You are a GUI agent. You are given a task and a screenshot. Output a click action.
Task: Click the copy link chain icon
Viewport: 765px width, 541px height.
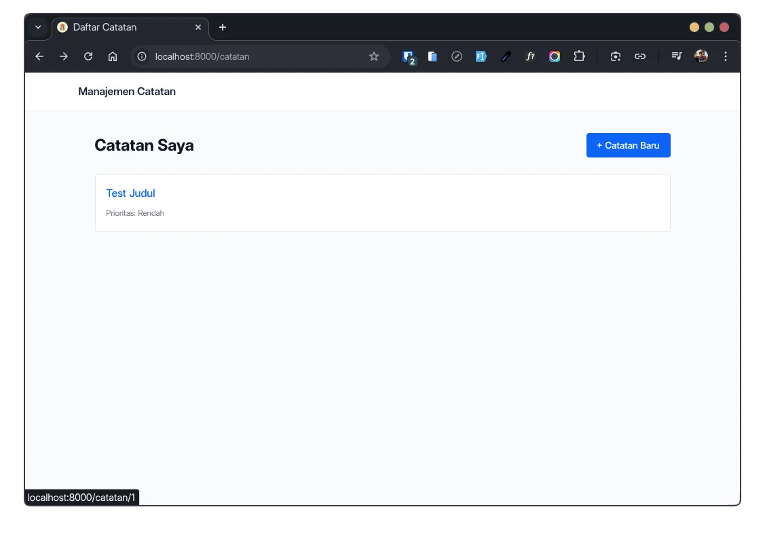(640, 57)
